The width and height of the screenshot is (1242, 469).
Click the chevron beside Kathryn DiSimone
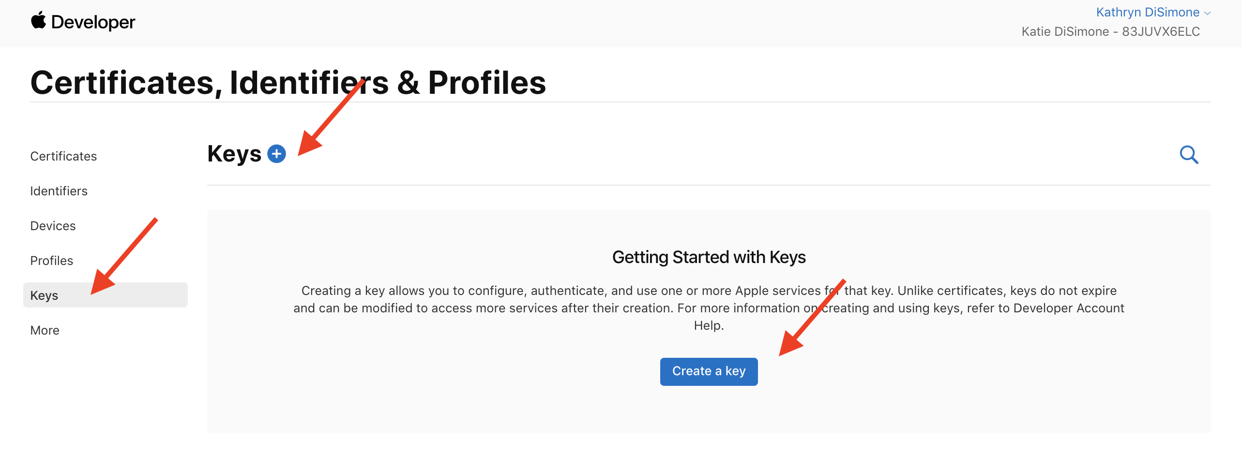[x=1207, y=14]
